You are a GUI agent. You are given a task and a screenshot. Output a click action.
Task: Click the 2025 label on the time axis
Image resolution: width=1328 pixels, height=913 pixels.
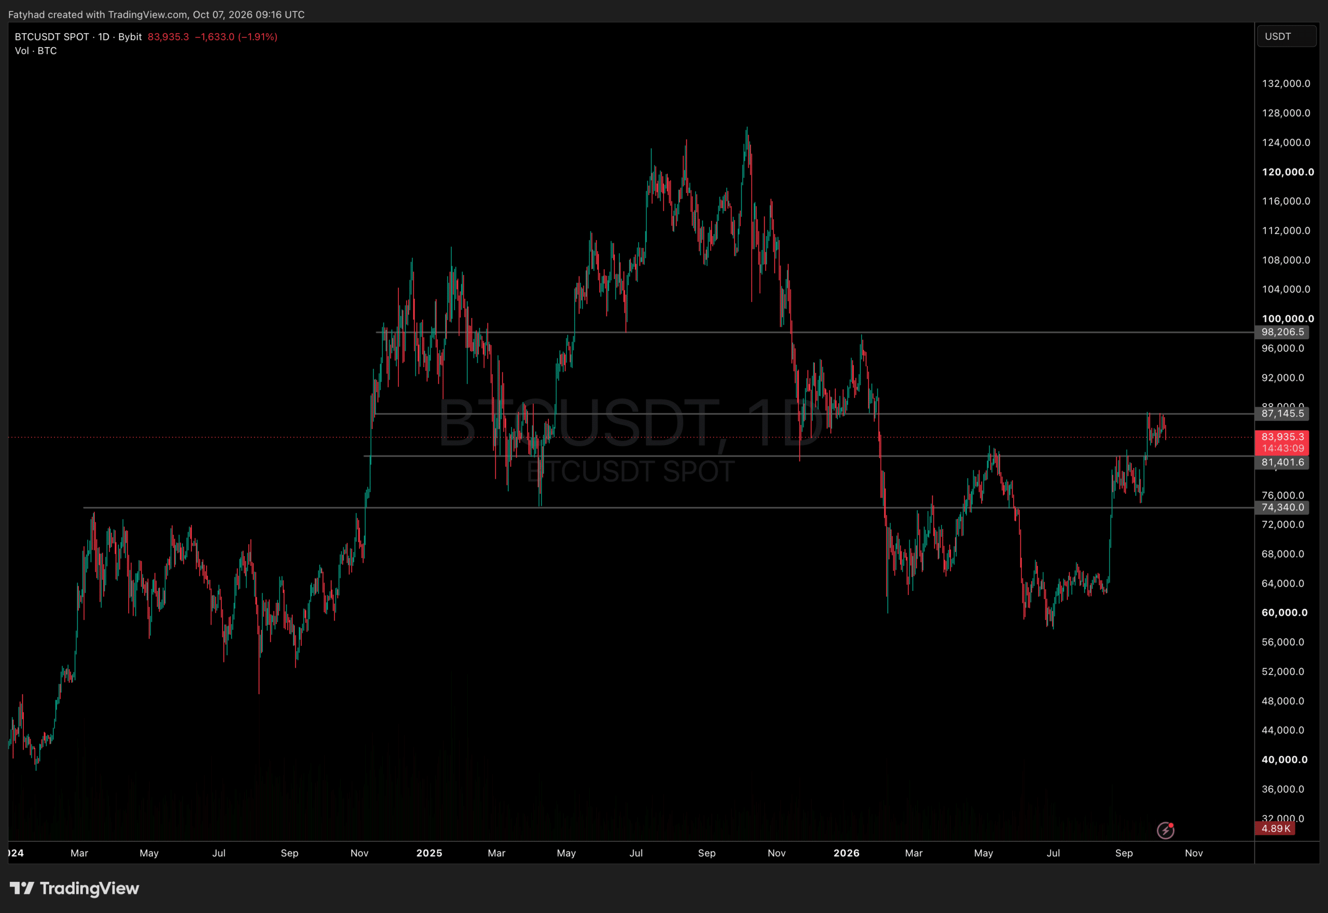pyautogui.click(x=429, y=853)
